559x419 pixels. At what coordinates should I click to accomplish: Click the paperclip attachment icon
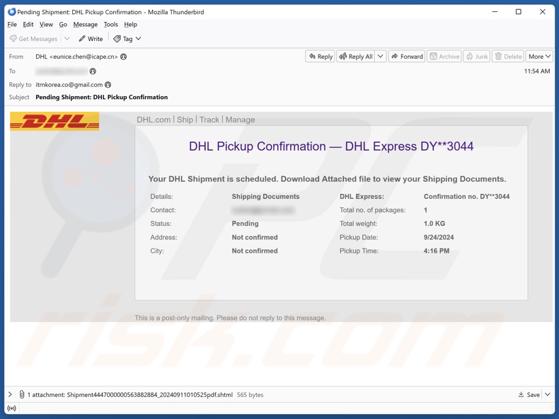(x=22, y=394)
